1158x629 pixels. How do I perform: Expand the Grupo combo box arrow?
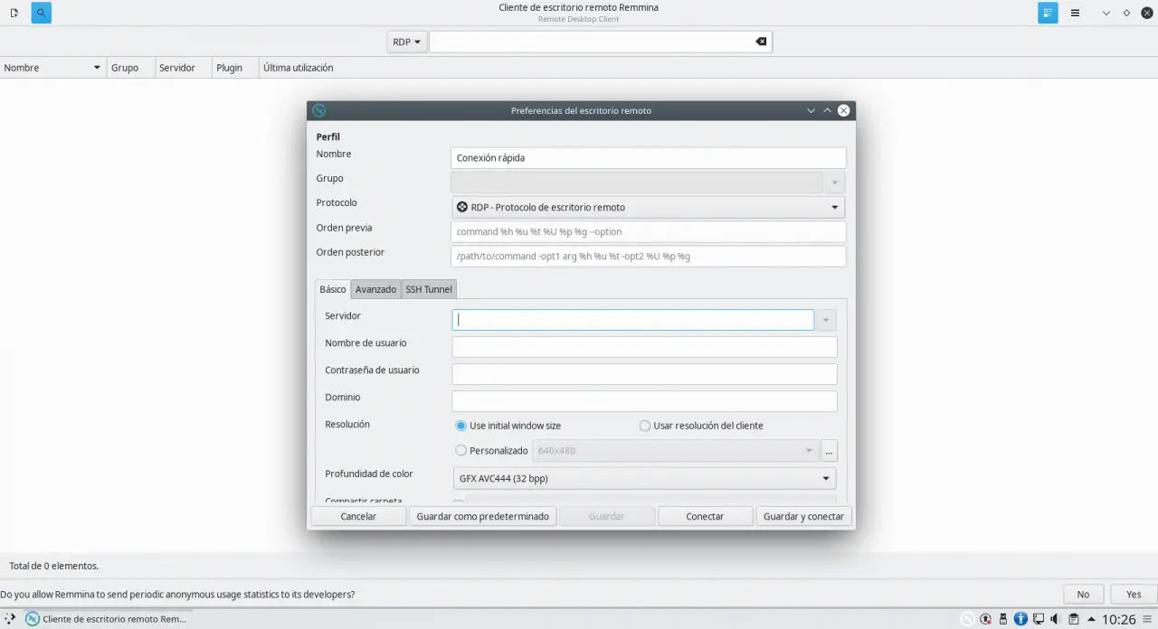[x=834, y=183]
